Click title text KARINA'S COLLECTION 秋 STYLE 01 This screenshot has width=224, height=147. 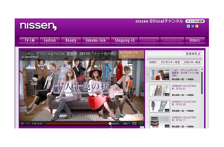[x=184, y=87]
